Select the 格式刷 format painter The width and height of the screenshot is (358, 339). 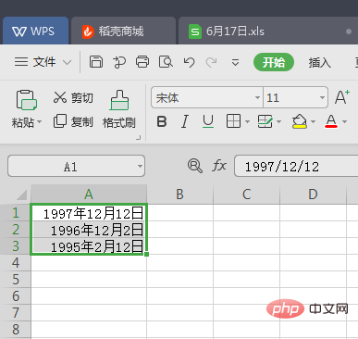tap(119, 109)
